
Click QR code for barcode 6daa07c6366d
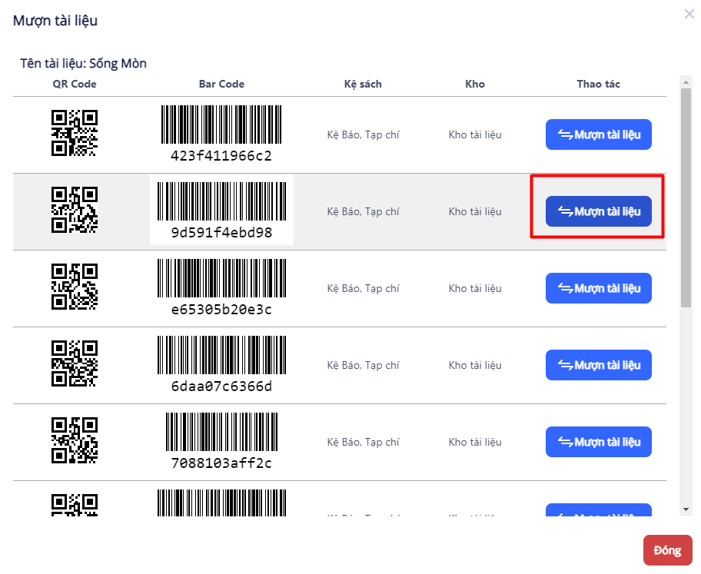pyautogui.click(x=74, y=364)
